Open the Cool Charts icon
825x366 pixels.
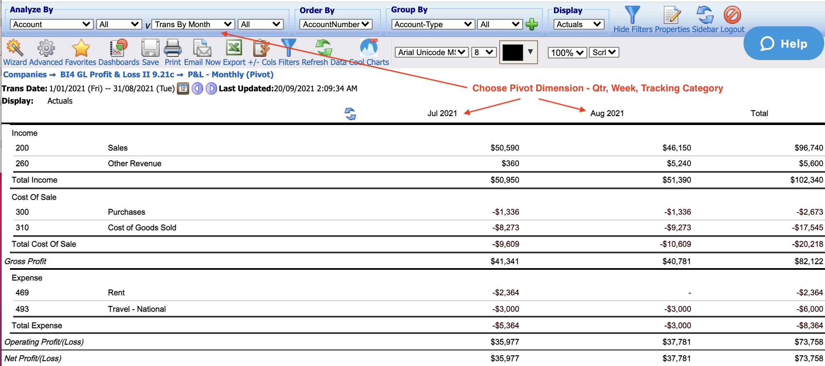[369, 48]
